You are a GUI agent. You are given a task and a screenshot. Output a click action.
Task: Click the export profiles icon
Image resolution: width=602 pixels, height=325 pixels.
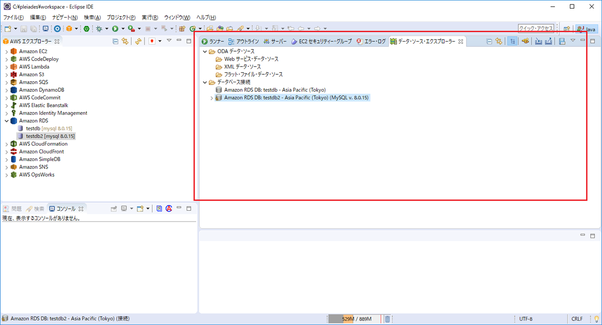click(548, 41)
